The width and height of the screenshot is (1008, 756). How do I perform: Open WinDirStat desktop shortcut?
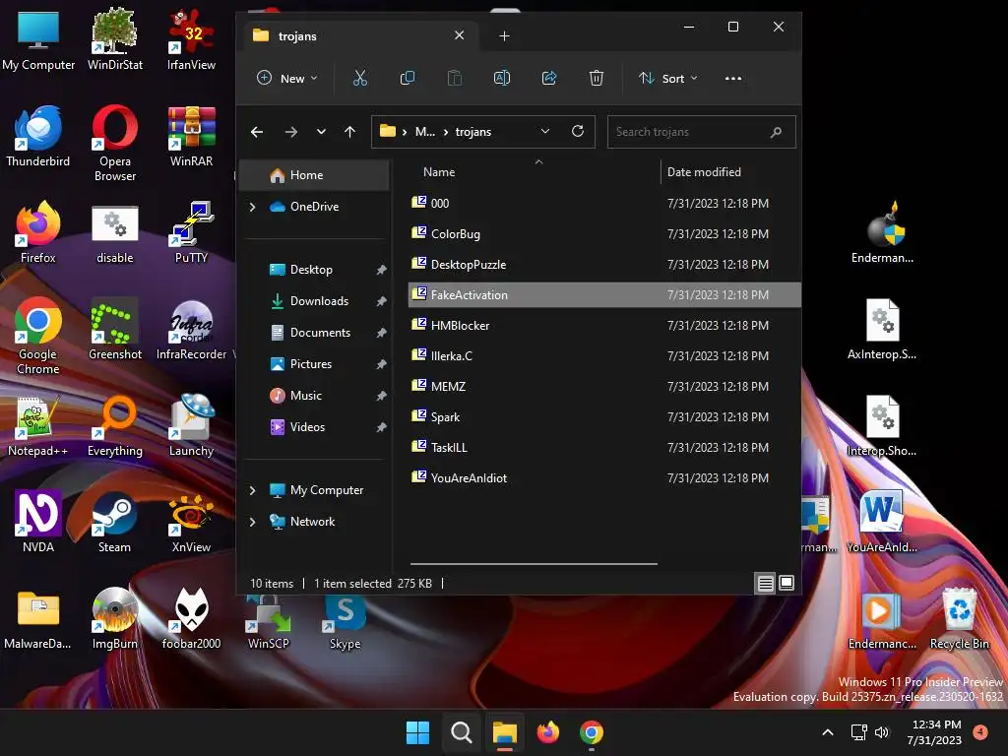coord(115,38)
